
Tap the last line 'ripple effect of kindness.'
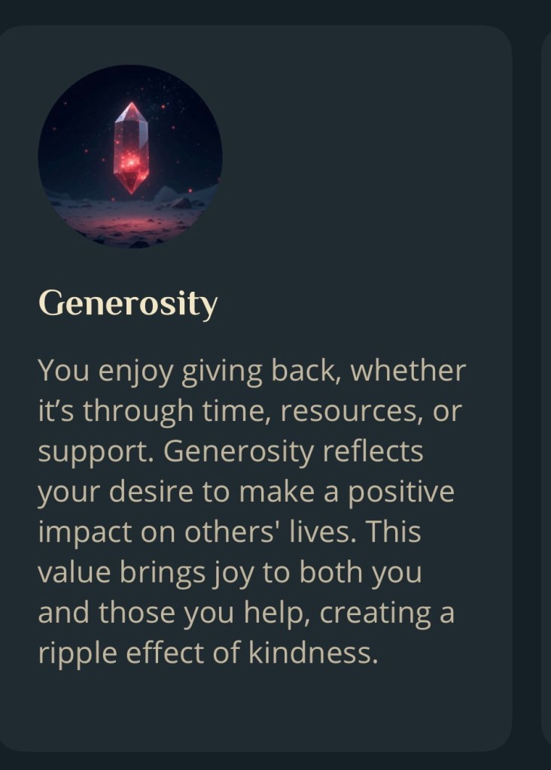[x=209, y=653]
